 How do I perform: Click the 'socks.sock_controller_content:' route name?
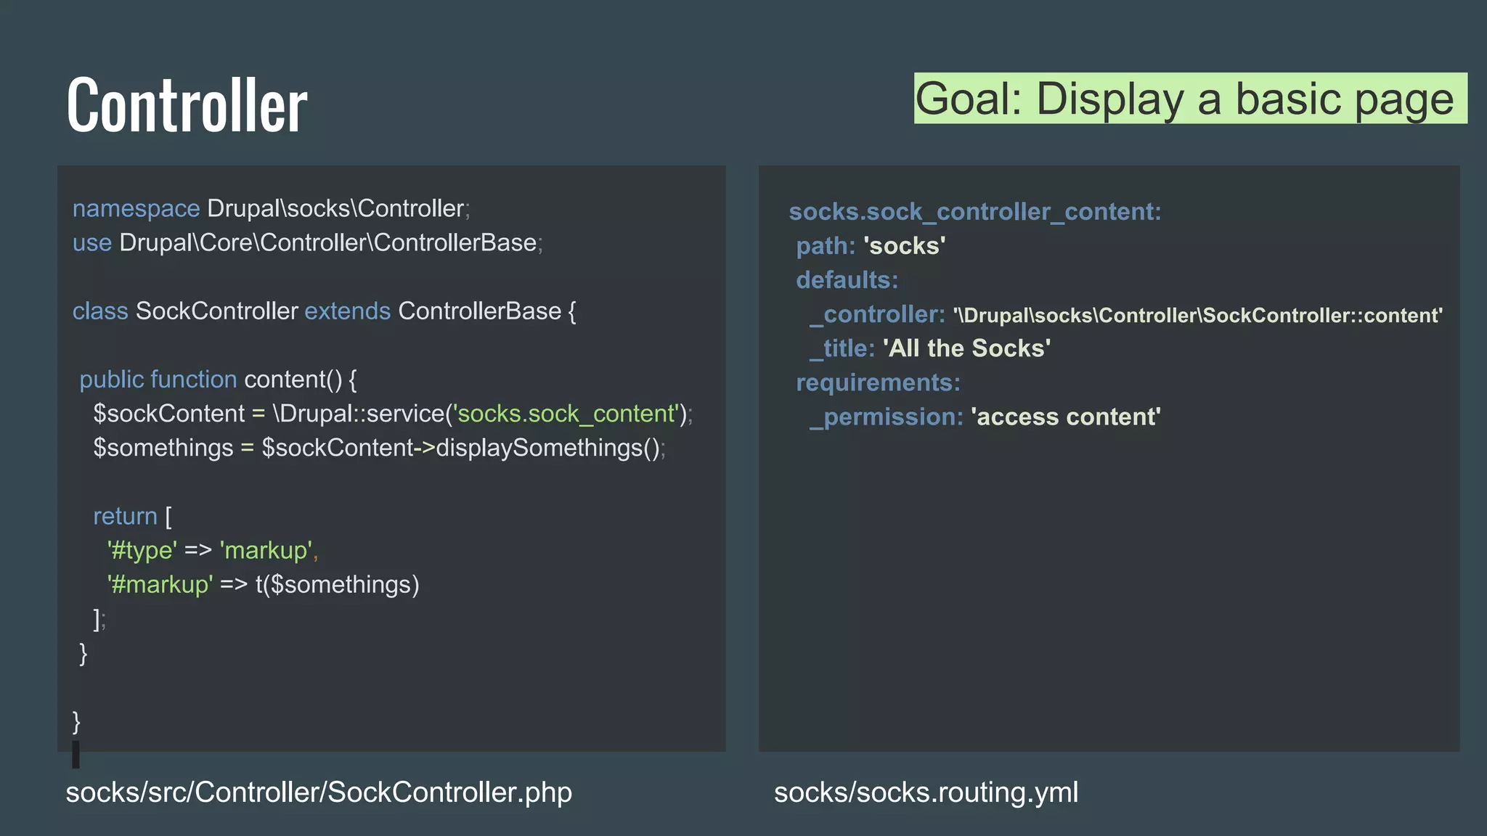[975, 212]
